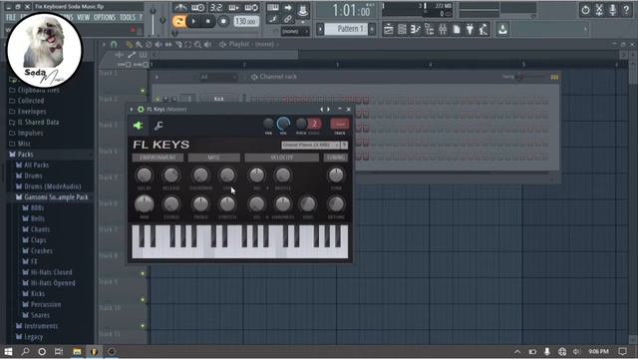
Task: Click FL Keys next preset arrow
Action: coord(328,109)
